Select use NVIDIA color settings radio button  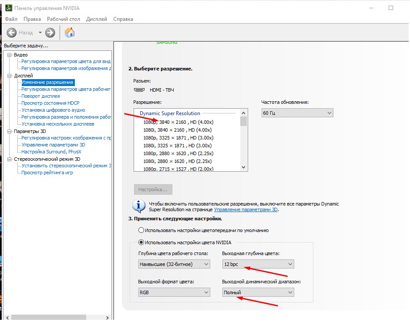(x=141, y=242)
